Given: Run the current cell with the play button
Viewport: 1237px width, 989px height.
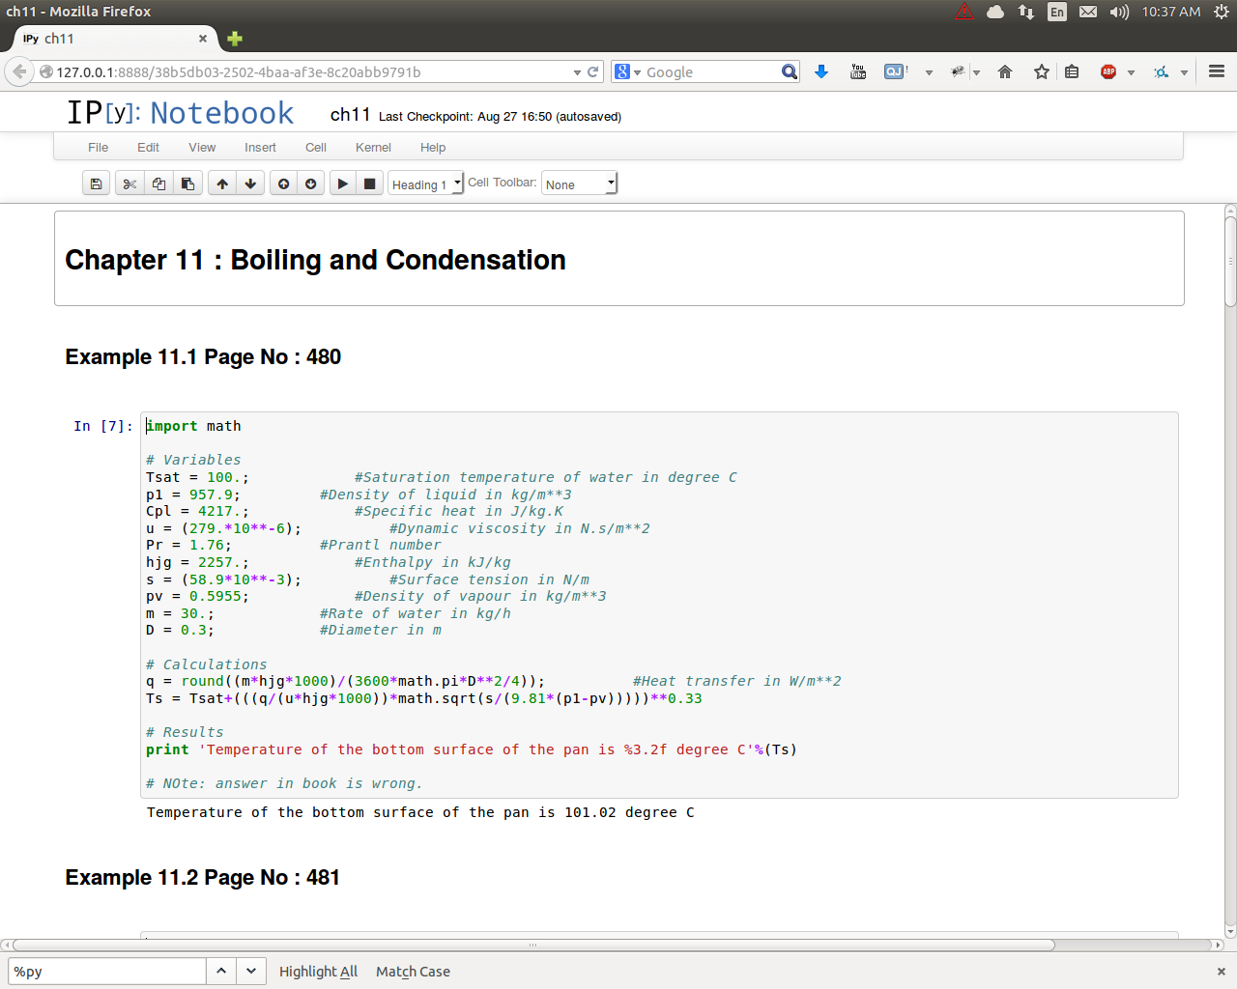Looking at the screenshot, I should (x=342, y=184).
